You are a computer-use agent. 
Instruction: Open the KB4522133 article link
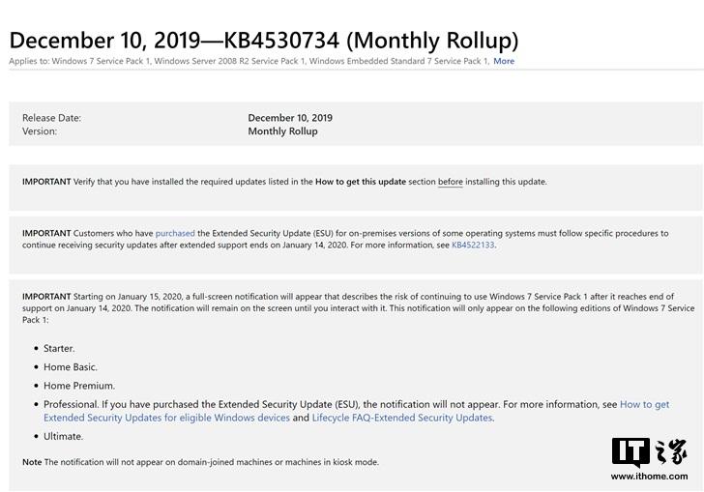[473, 245]
